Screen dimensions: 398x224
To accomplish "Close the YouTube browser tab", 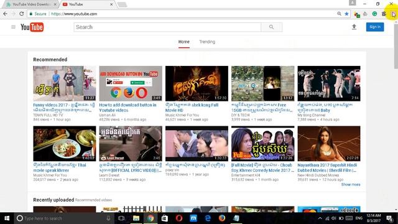I will (111, 4).
